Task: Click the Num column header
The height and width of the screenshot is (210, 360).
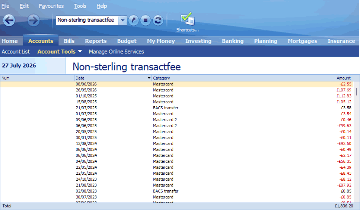Action: point(37,78)
